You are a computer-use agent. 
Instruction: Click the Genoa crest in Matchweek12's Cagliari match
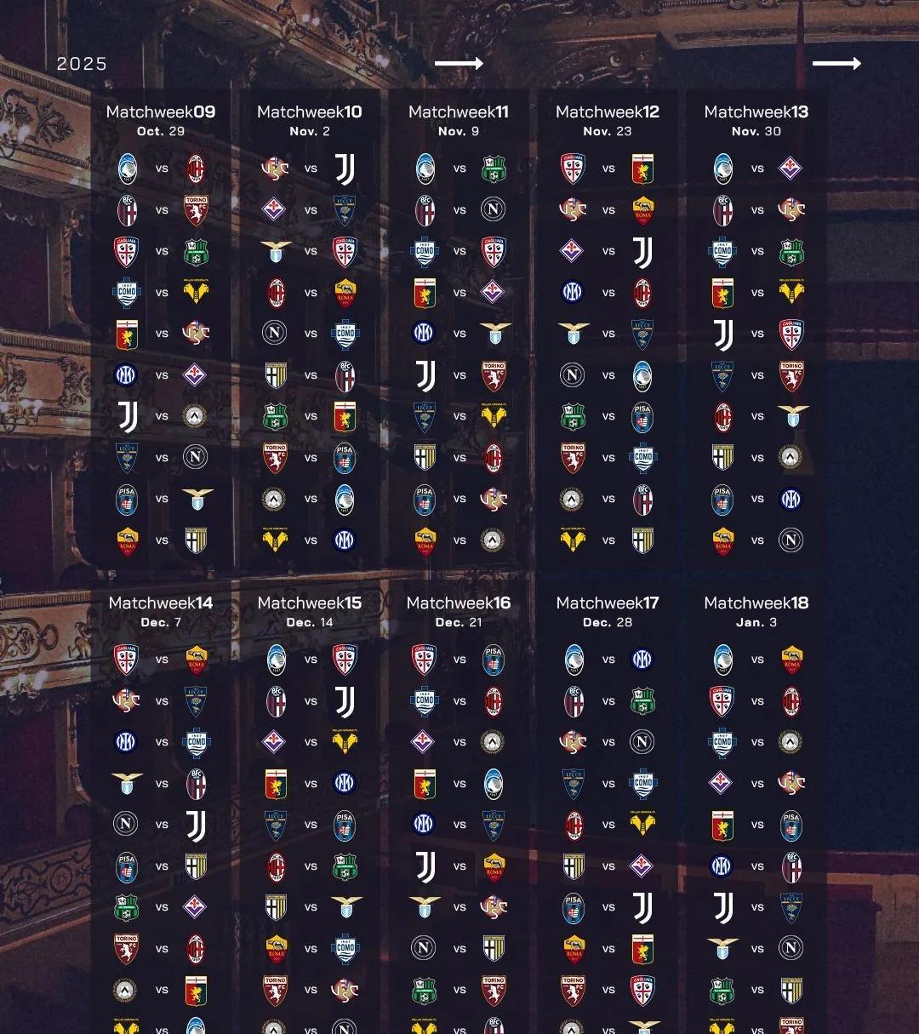tap(642, 169)
